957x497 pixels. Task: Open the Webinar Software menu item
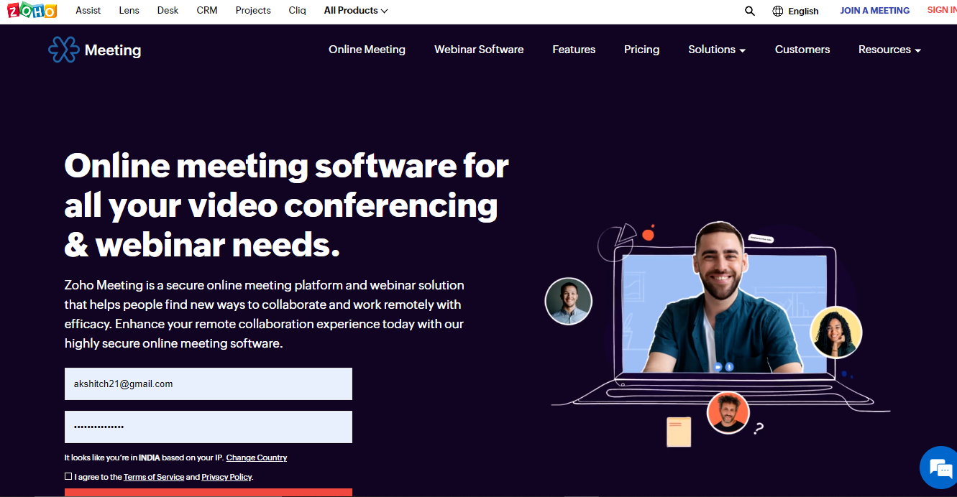click(x=479, y=50)
